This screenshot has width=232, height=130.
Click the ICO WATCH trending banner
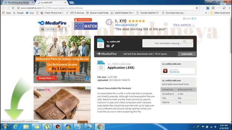86,26
